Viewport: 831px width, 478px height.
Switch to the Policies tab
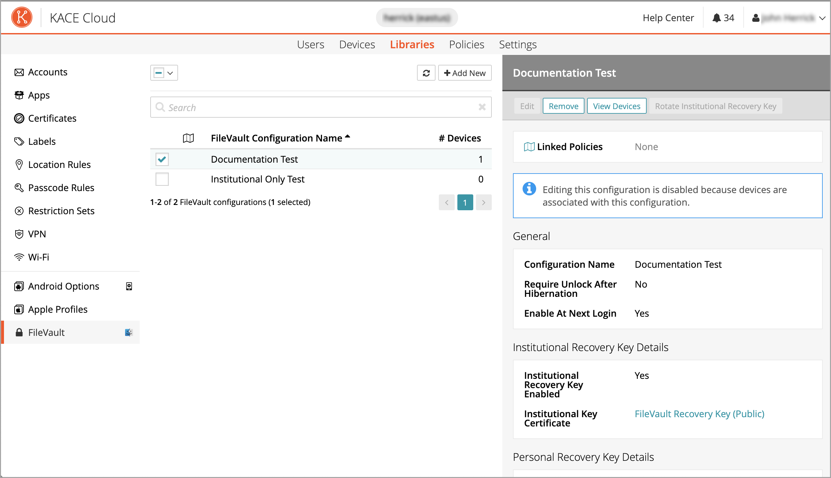coord(466,45)
